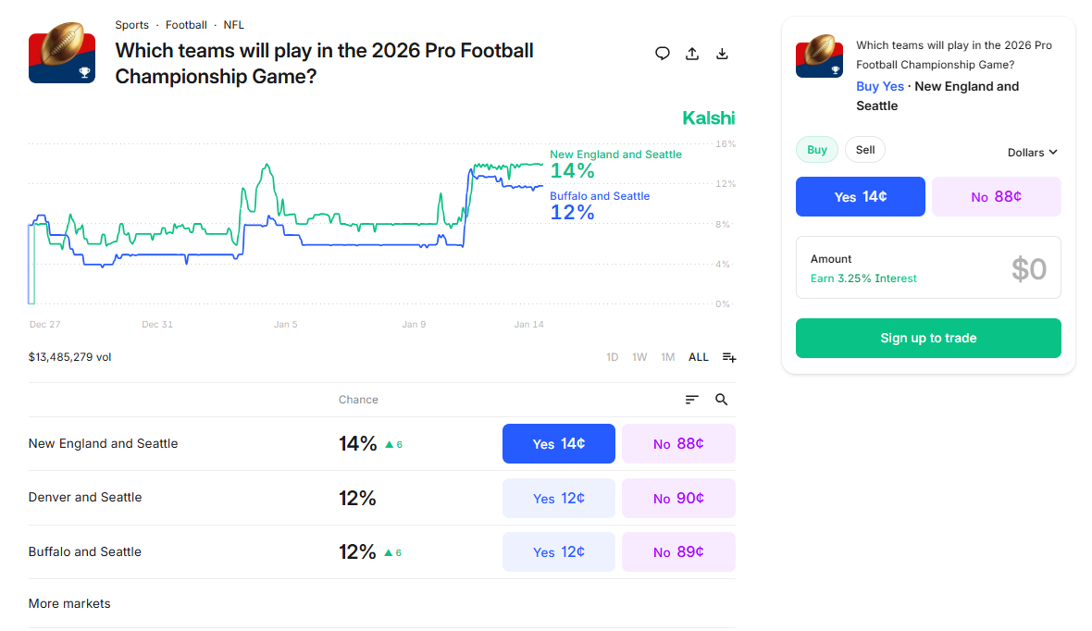
Task: Select the Buy pill in the order panel
Action: (816, 149)
